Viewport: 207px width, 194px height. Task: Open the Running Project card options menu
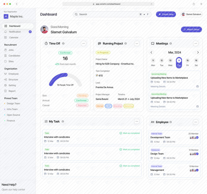coord(137,44)
